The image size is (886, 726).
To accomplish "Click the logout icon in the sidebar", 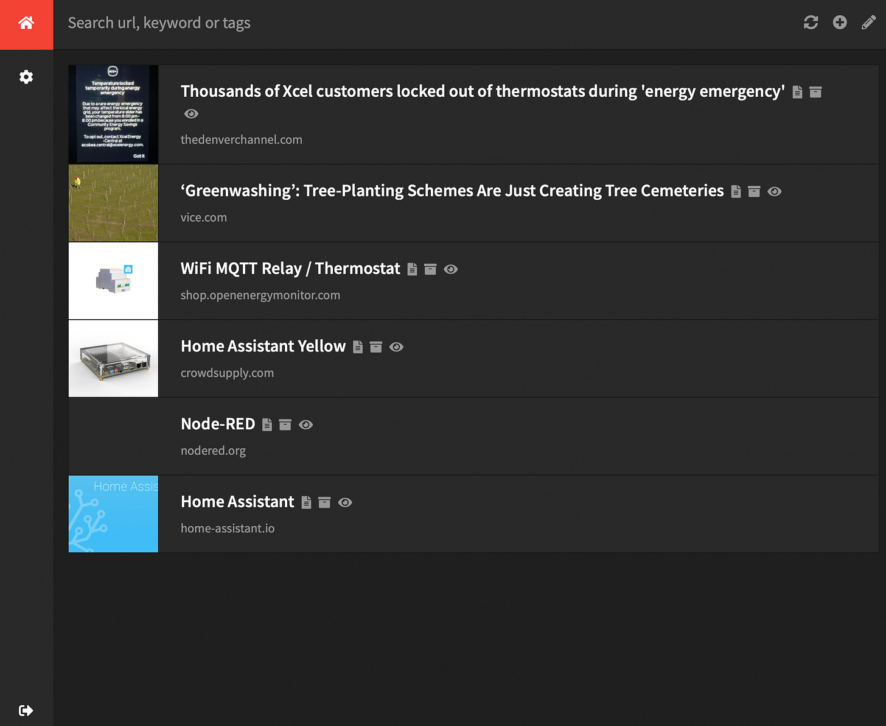I will click(x=26, y=710).
